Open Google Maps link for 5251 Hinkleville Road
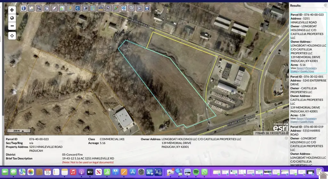This screenshot has height=179, width=328. [307, 71]
